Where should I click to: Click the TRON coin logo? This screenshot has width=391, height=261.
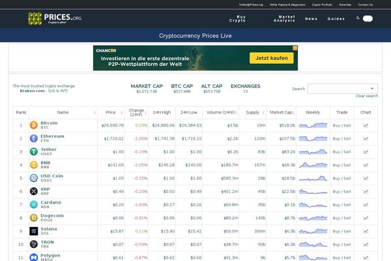(34, 244)
